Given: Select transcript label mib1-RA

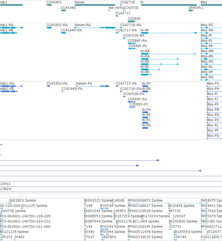Looking at the screenshot, I should pos(7,25).
